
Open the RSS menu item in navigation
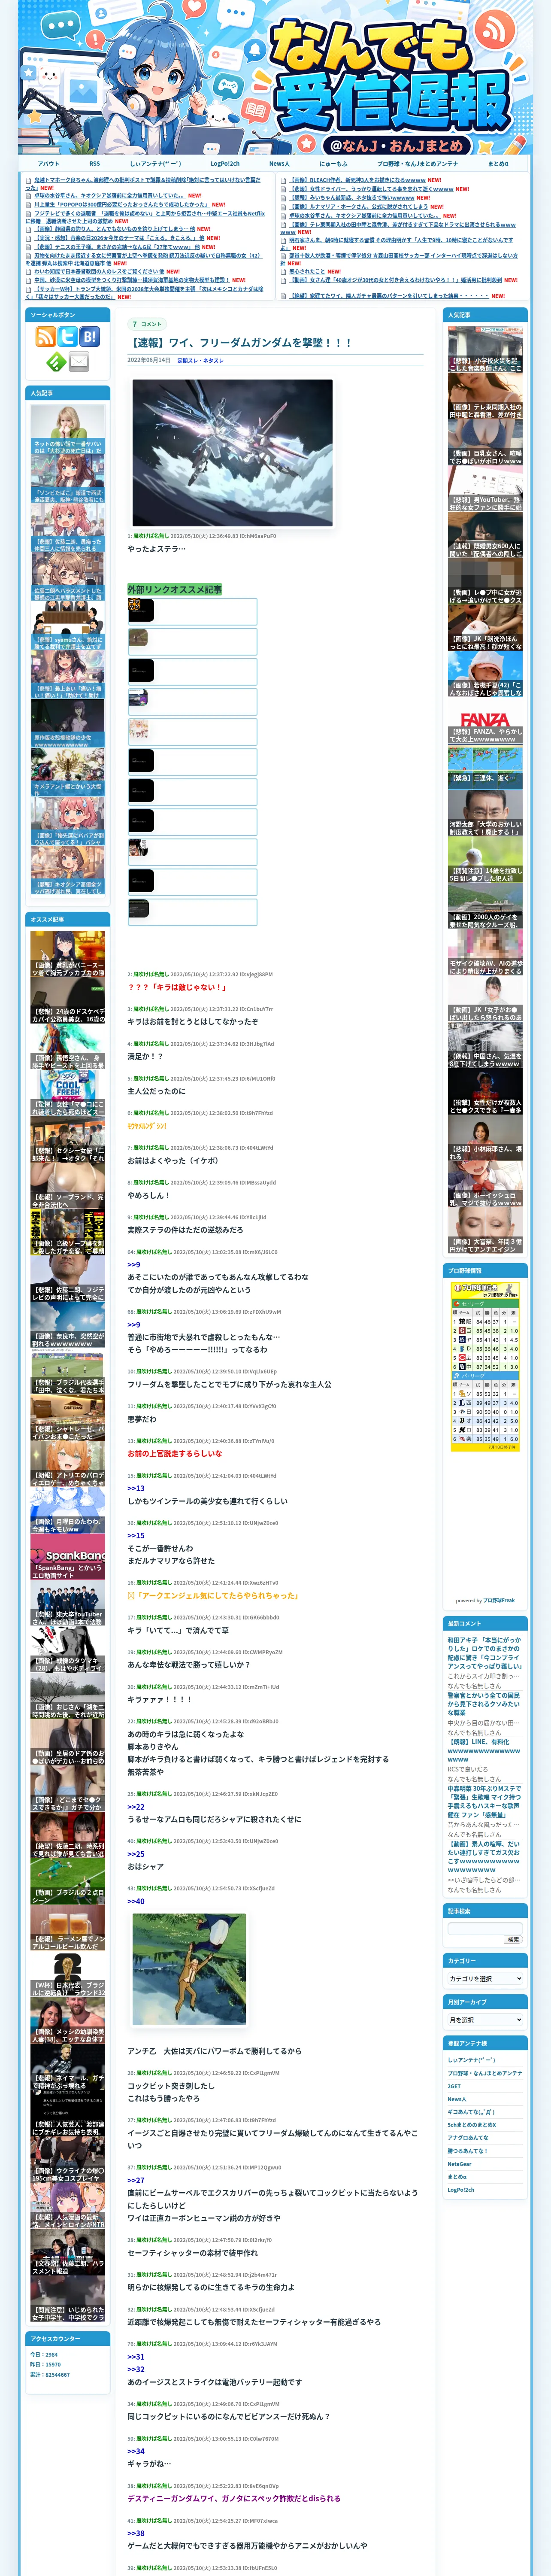94,163
